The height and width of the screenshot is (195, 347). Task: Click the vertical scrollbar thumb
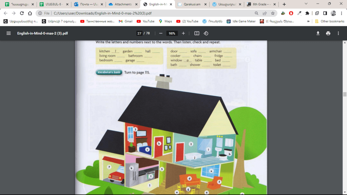pyautogui.click(x=345, y=94)
